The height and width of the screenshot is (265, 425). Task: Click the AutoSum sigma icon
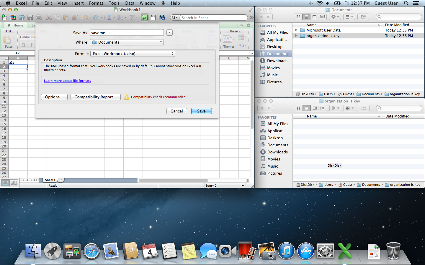[x=109, y=18]
